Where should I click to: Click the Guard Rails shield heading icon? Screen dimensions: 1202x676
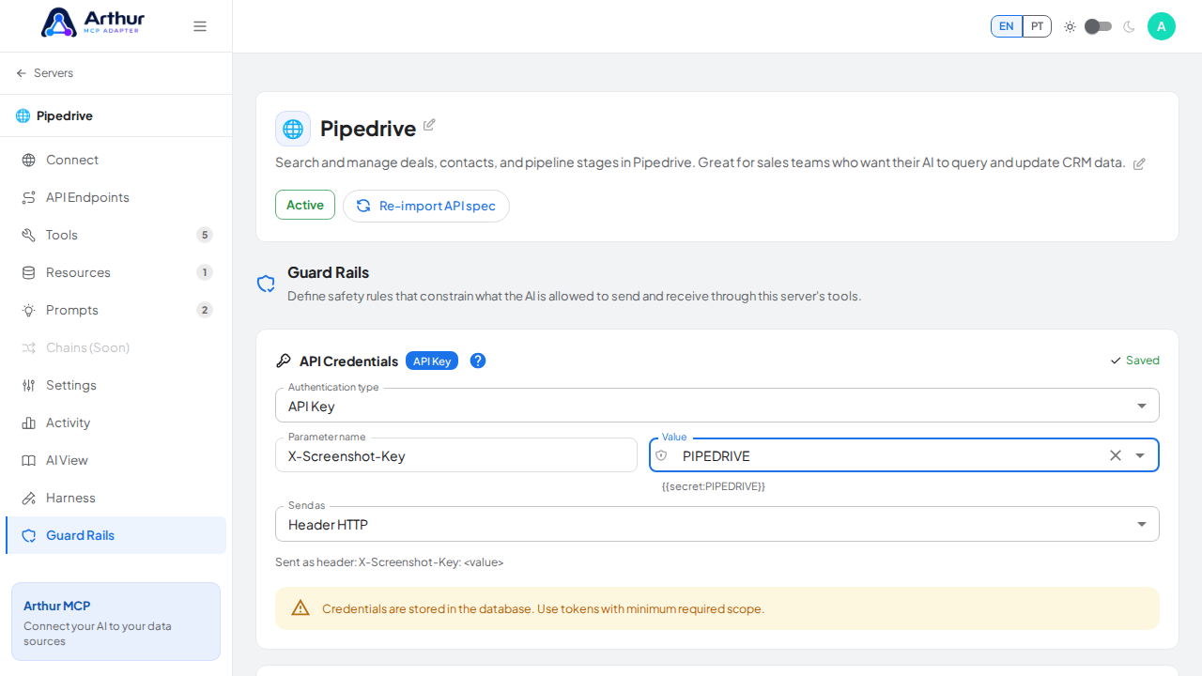tap(266, 284)
